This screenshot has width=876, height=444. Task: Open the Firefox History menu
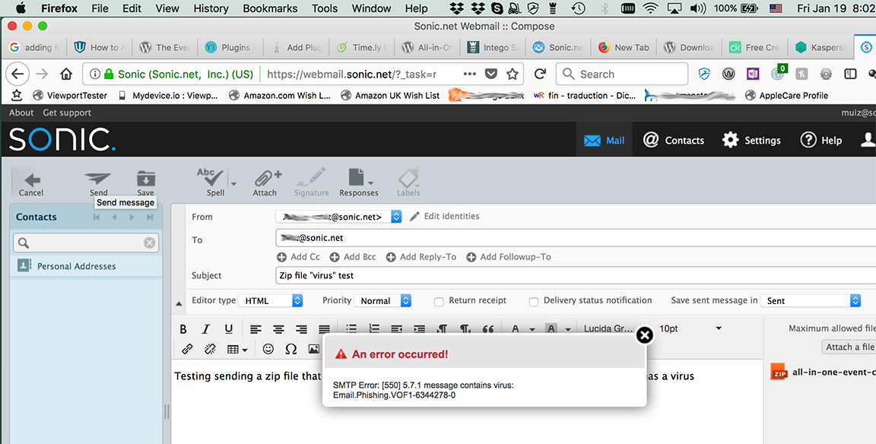[x=211, y=8]
